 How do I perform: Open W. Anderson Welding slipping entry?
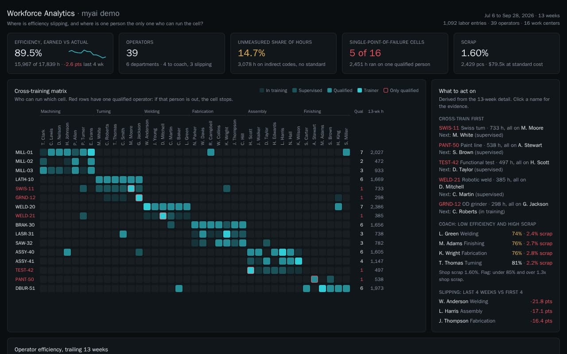(496, 301)
